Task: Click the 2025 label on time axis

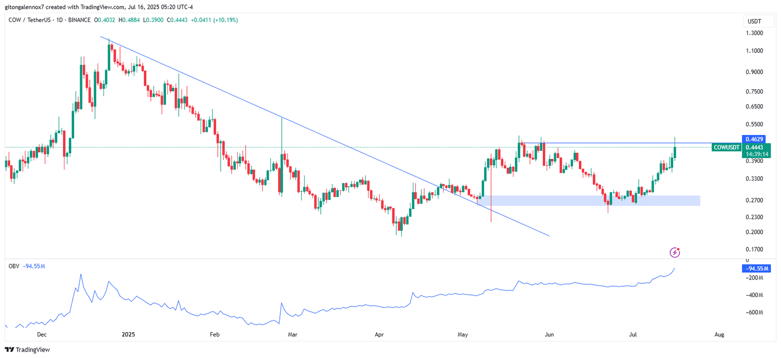Action: (x=128, y=335)
